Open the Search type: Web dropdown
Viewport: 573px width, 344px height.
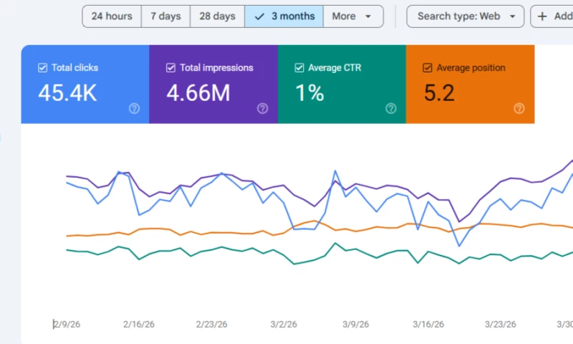click(465, 16)
